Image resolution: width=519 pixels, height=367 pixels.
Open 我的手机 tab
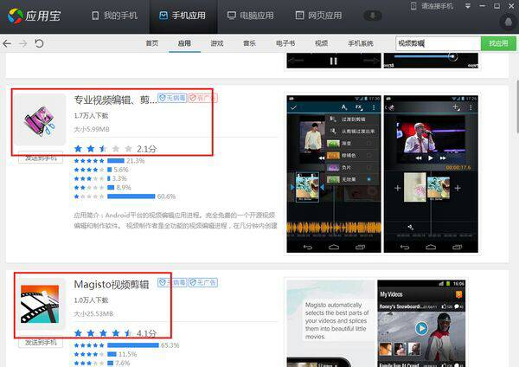pyautogui.click(x=114, y=16)
